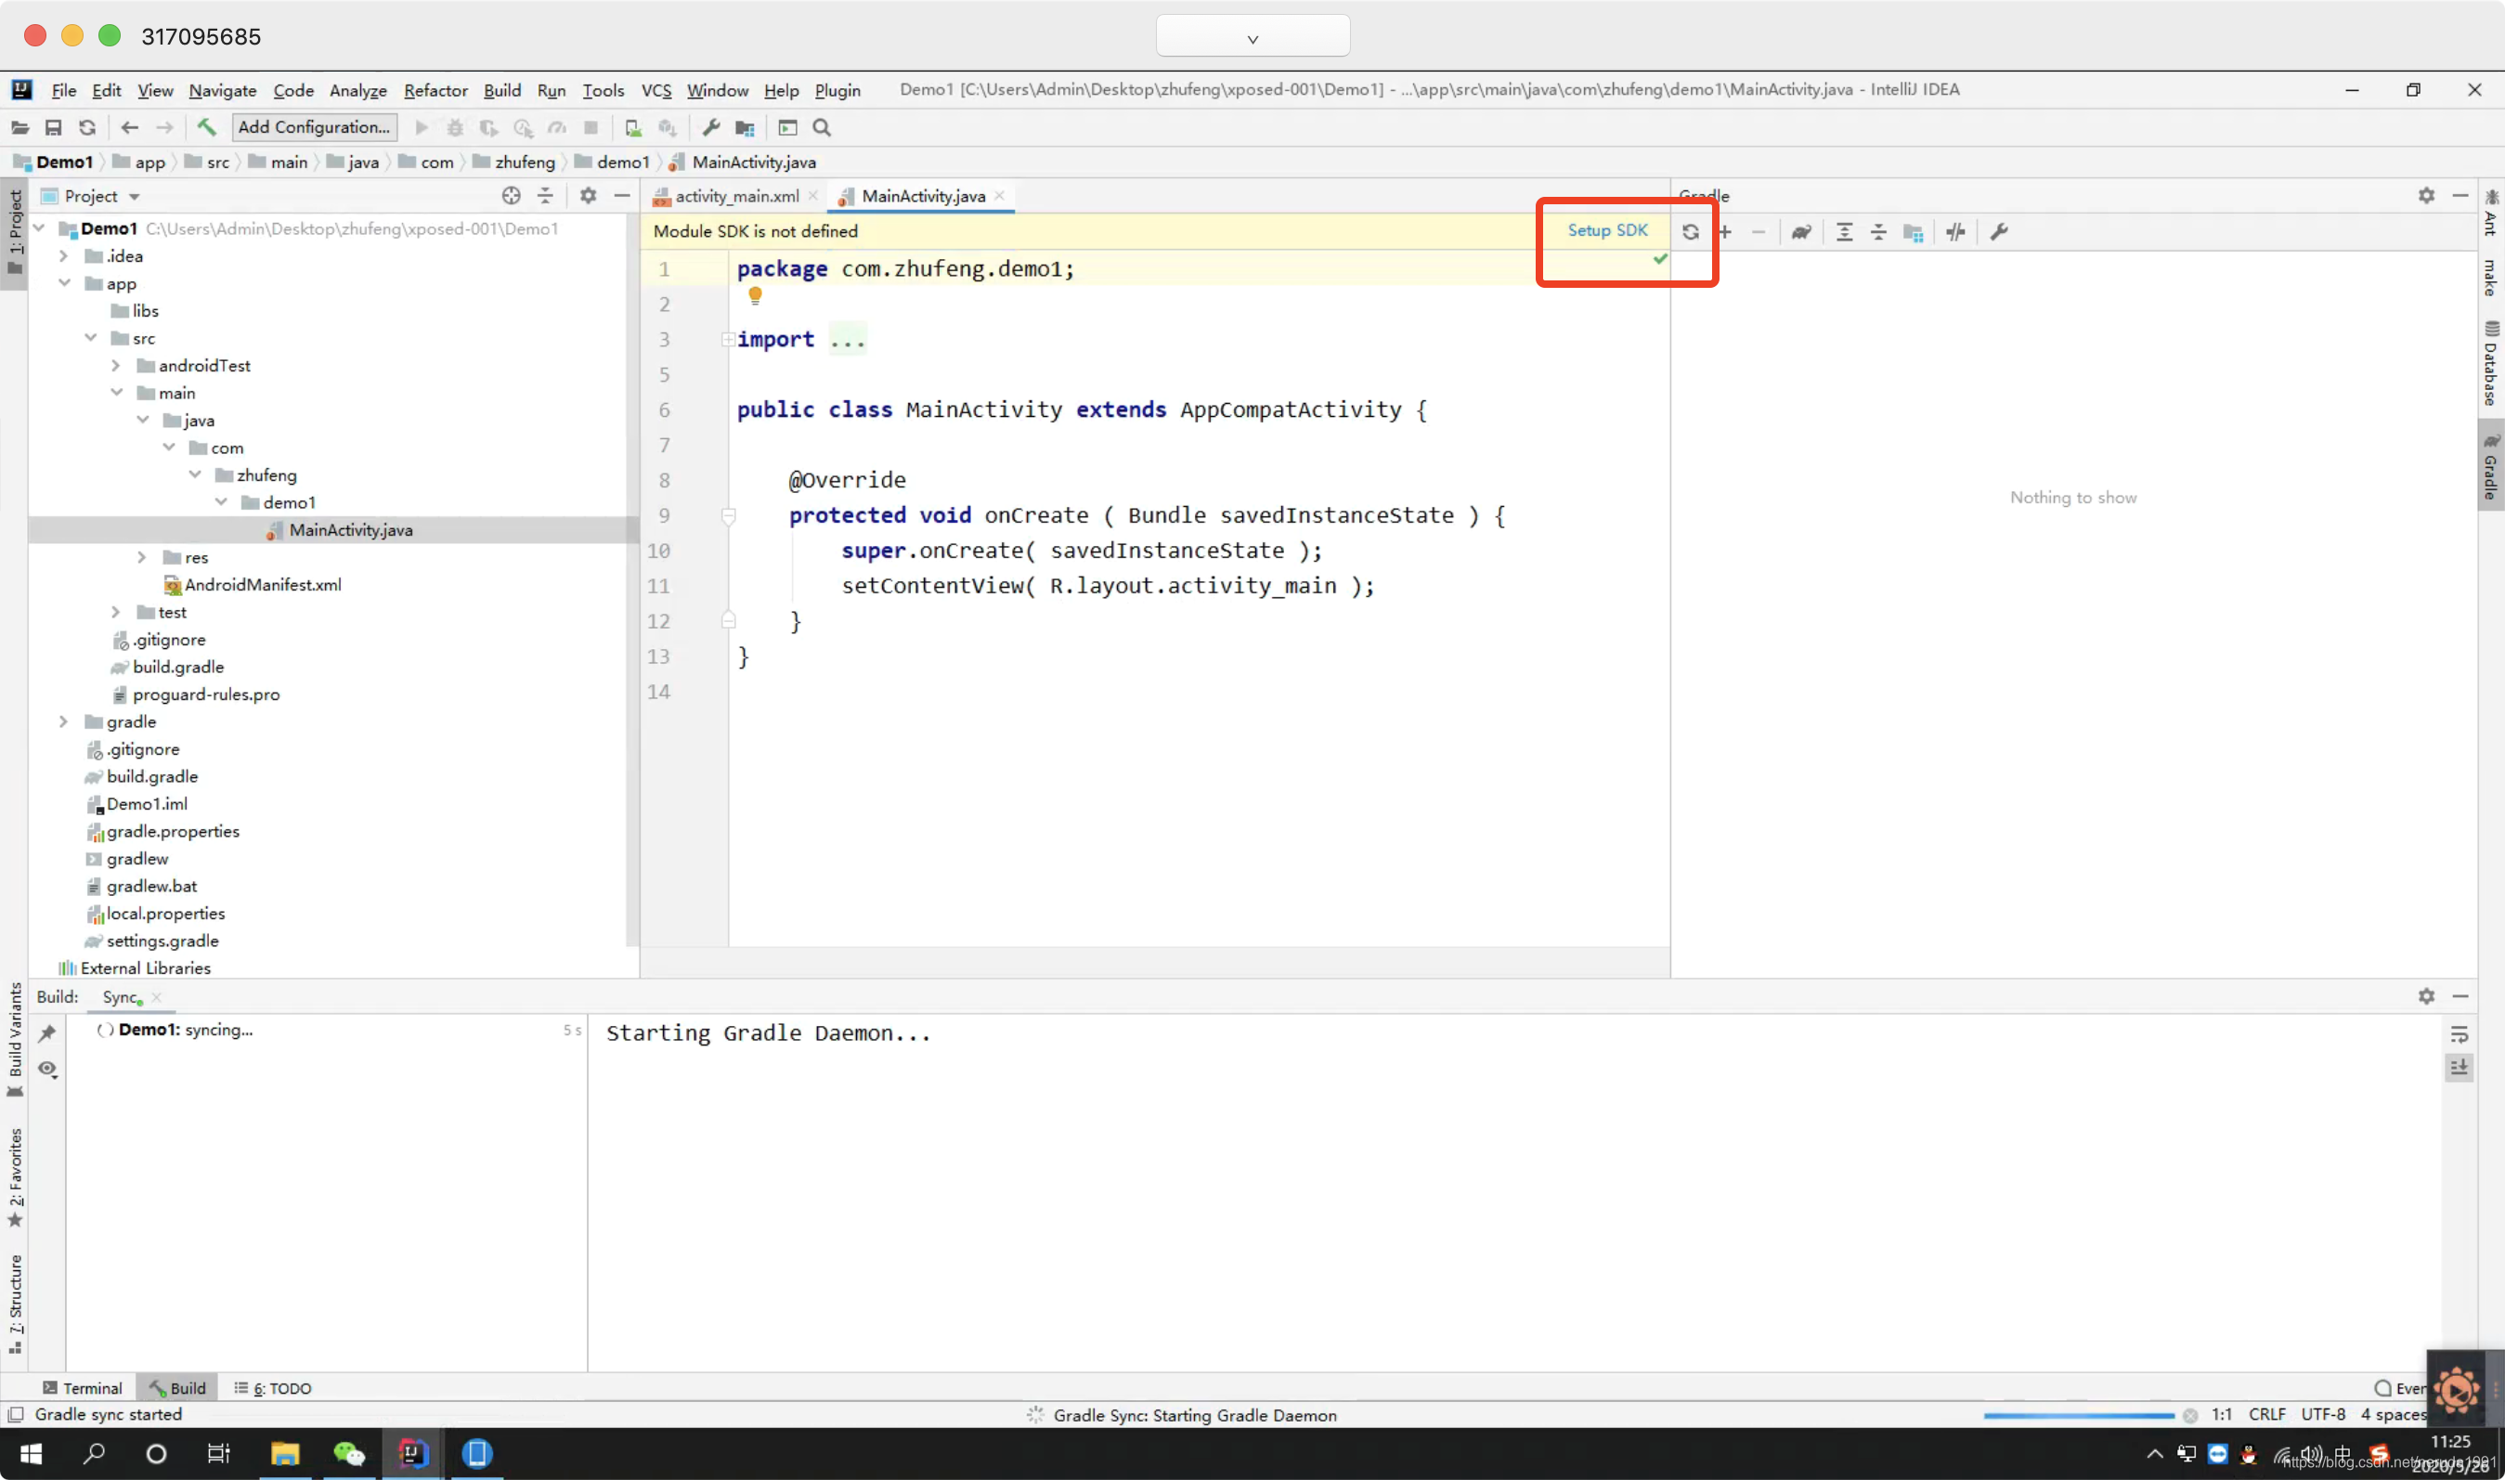
Task: Click the Save All disk icon
Action: (54, 127)
